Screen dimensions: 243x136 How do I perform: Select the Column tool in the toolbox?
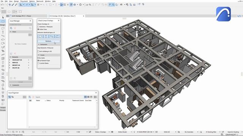(3, 32)
